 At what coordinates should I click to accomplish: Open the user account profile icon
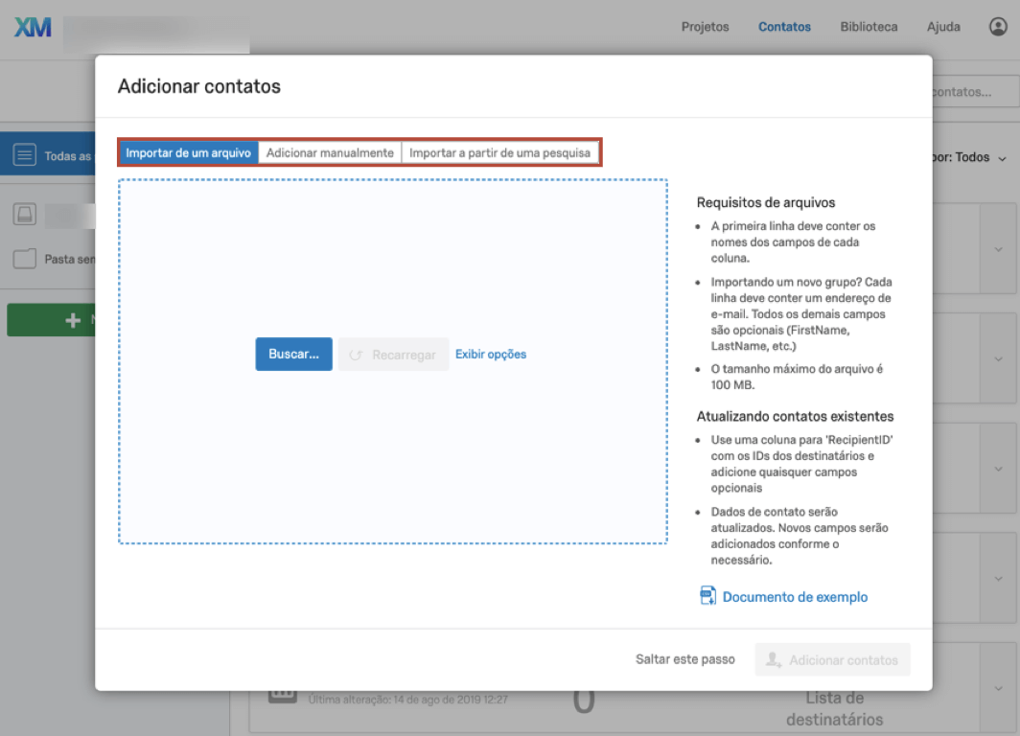coord(998,27)
